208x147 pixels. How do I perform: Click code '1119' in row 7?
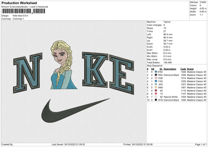click(183, 90)
